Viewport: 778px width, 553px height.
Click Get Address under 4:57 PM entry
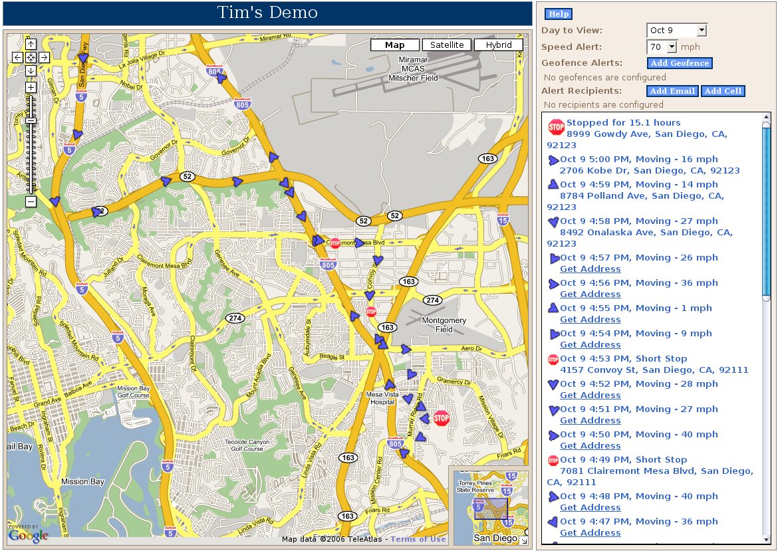590,269
